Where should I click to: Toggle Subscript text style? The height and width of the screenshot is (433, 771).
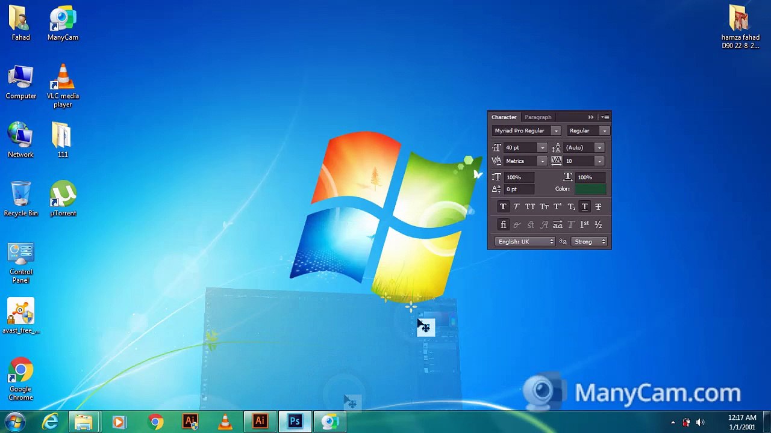pos(571,207)
